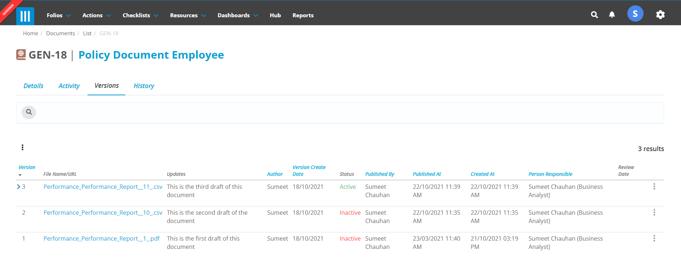The image size is (681, 264).
Task: Expand the Folios dropdown menu
Action: coord(59,15)
